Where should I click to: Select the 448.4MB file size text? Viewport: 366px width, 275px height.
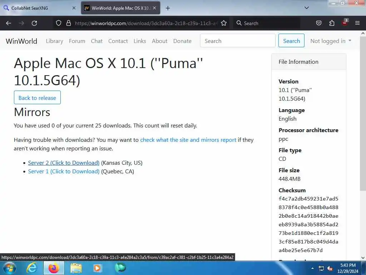(x=290, y=179)
